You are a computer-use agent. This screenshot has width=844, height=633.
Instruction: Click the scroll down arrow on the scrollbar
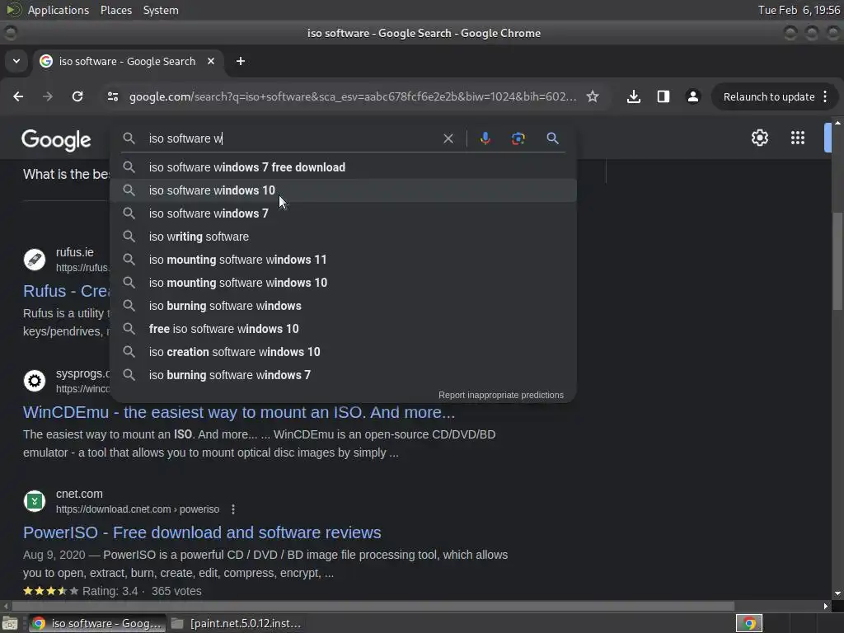[837, 593]
